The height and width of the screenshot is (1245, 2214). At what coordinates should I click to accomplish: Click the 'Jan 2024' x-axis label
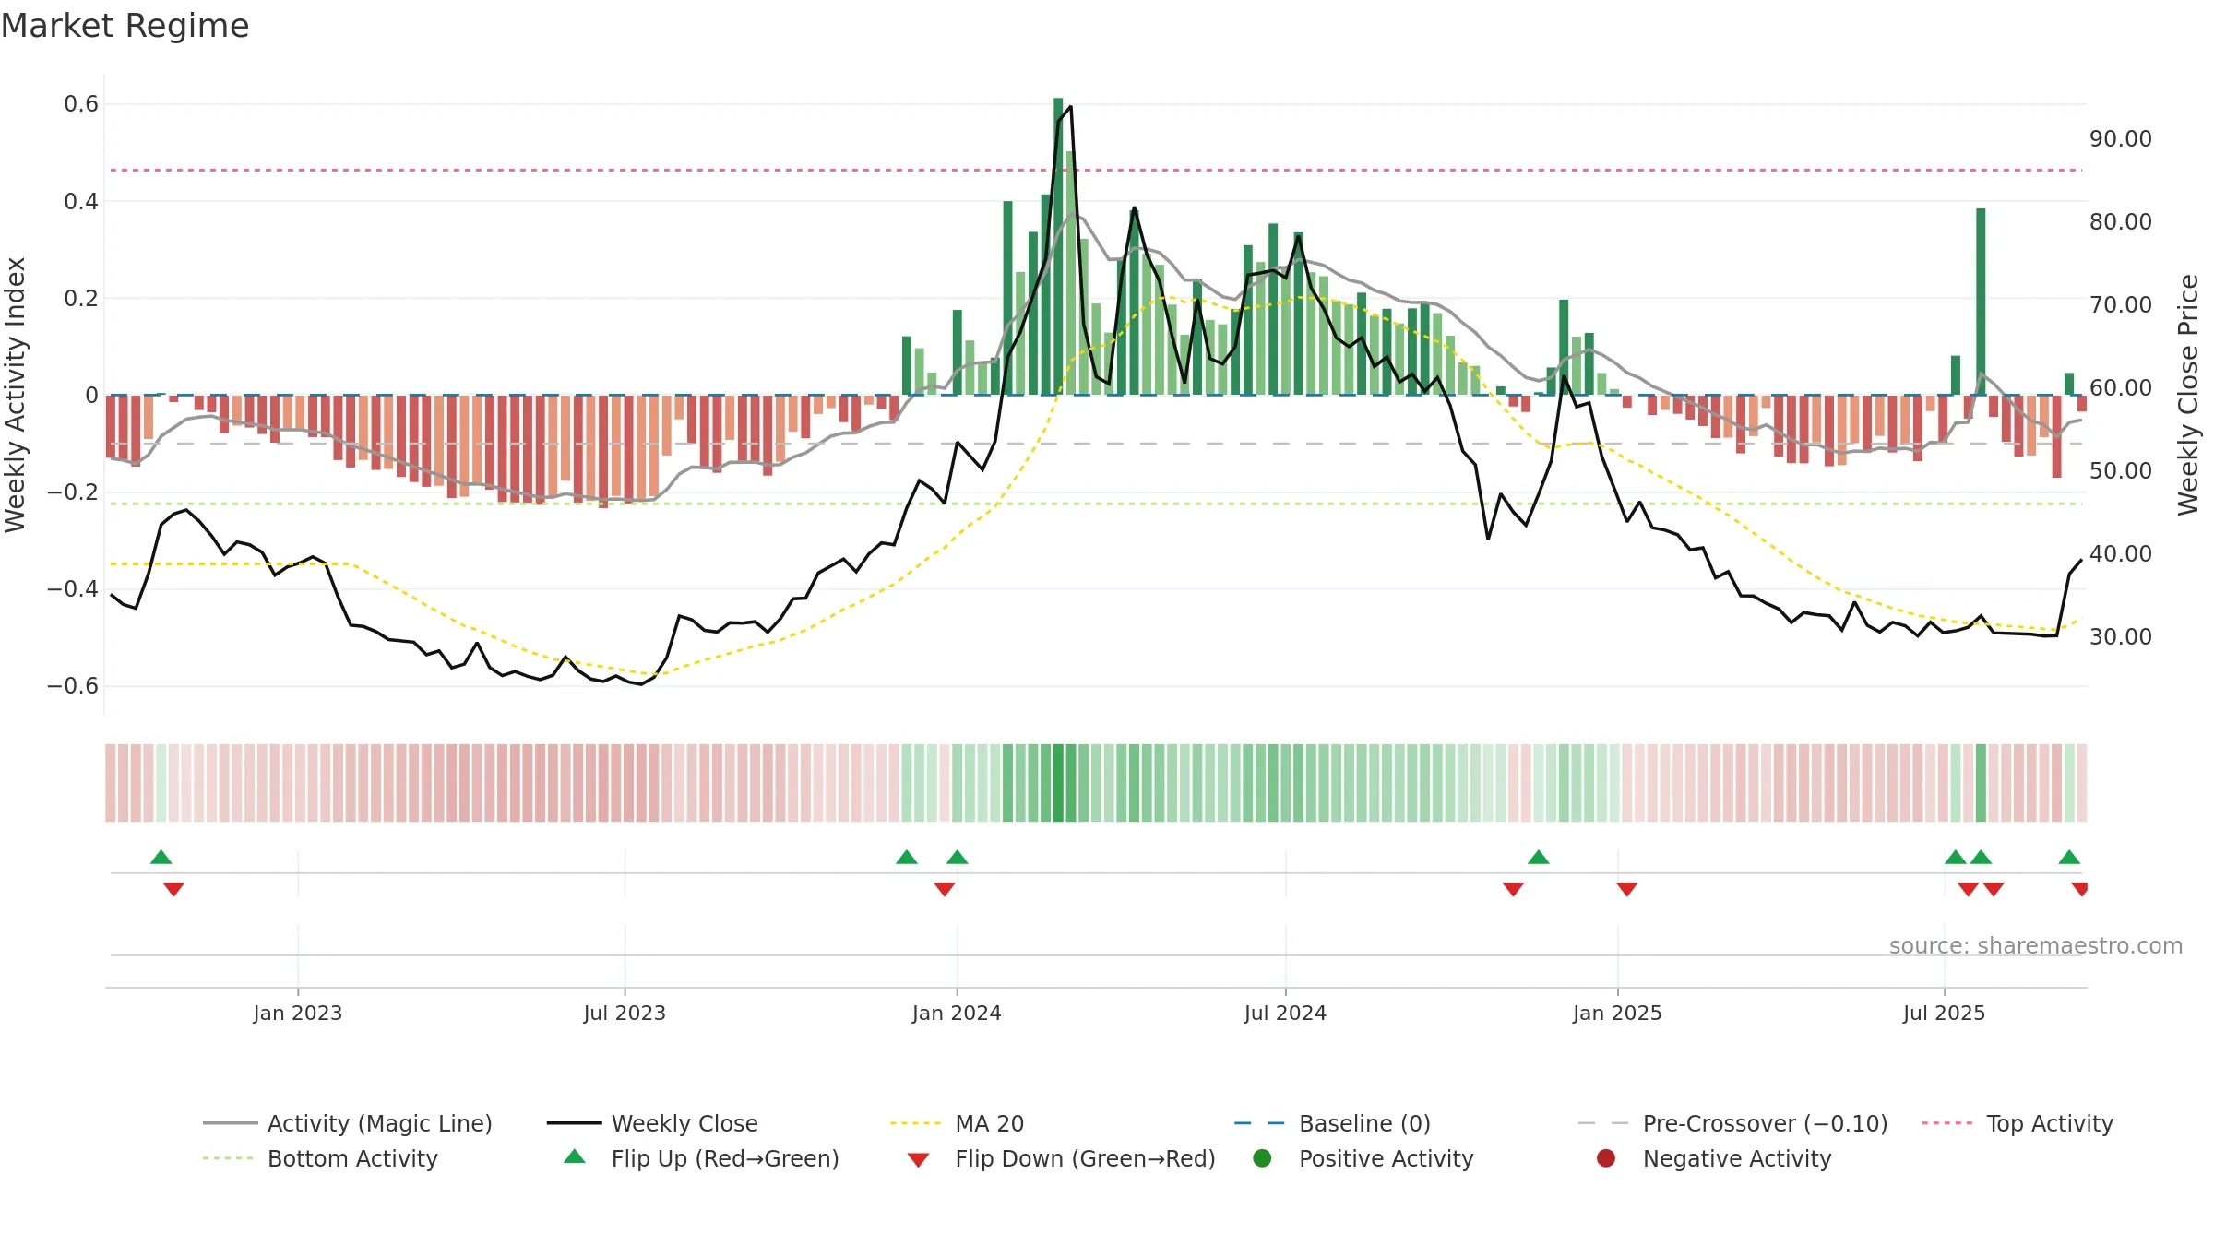point(957,1013)
